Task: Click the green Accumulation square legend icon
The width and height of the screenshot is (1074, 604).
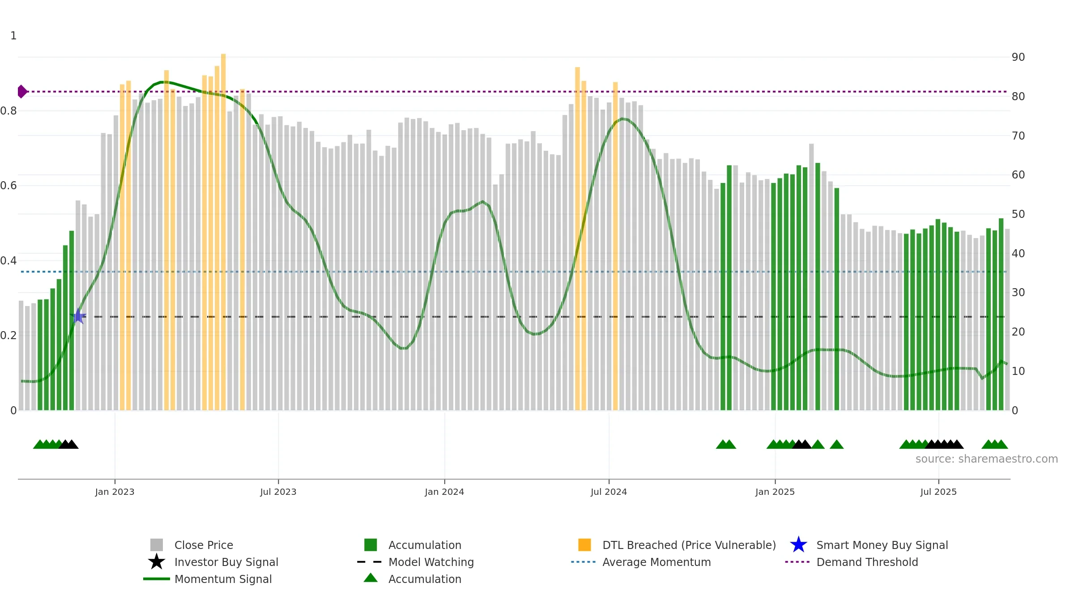Action: (371, 545)
